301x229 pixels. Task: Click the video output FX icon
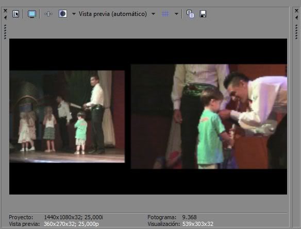click(48, 14)
